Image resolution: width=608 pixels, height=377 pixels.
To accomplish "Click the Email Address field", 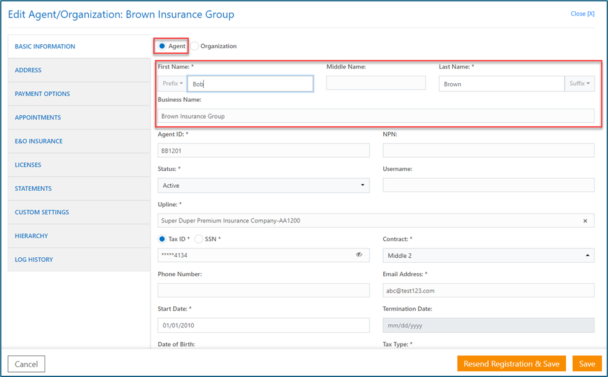I will pyautogui.click(x=489, y=290).
